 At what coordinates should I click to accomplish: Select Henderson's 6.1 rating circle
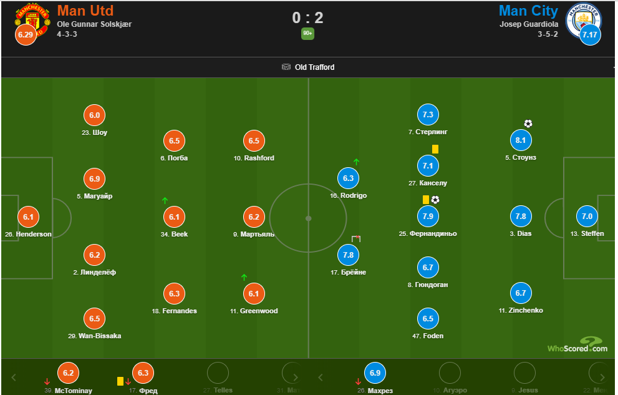tap(28, 217)
